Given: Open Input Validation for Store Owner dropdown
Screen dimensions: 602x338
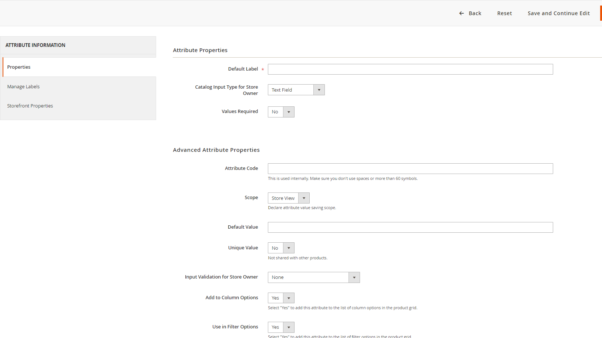Looking at the screenshot, I should click(314, 277).
